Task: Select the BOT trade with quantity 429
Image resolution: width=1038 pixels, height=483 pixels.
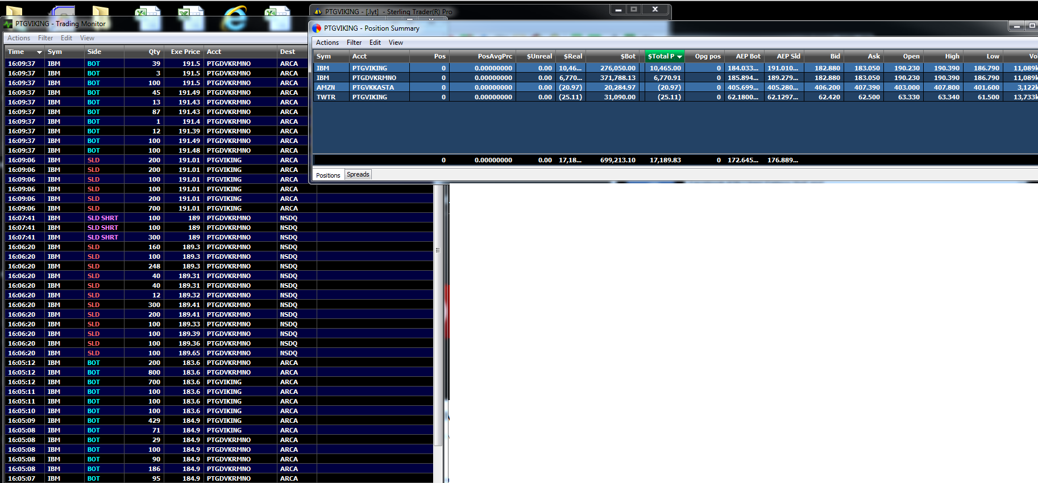Action: 219,421
